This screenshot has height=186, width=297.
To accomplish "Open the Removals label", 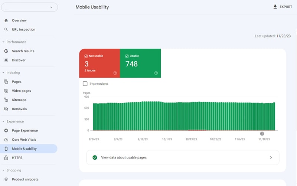I will (x=19, y=109).
